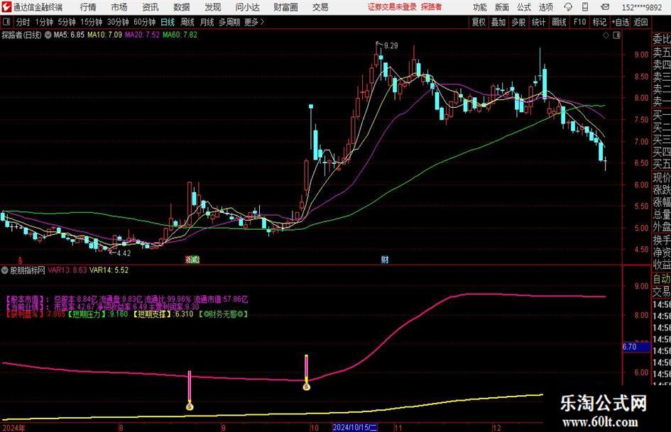The width and height of the screenshot is (671, 432).
Task: Open the mail envelope icon
Action: coord(605,7)
